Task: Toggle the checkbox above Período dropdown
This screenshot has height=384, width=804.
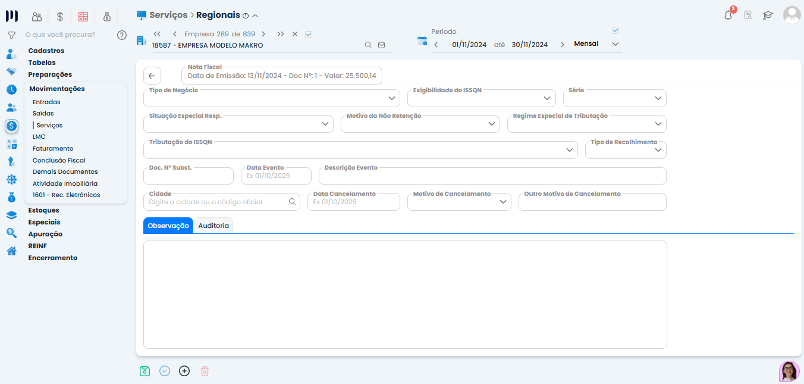Action: [x=615, y=30]
